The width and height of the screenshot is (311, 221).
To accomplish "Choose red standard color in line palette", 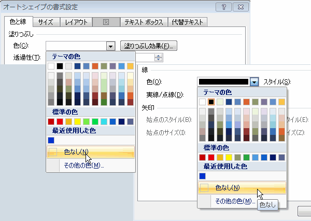I will [202, 157].
